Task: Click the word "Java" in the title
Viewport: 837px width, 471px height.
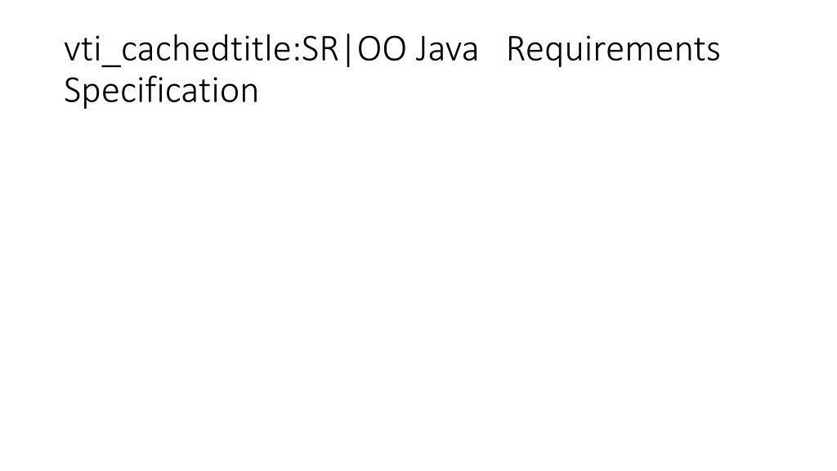Action: click(445, 51)
